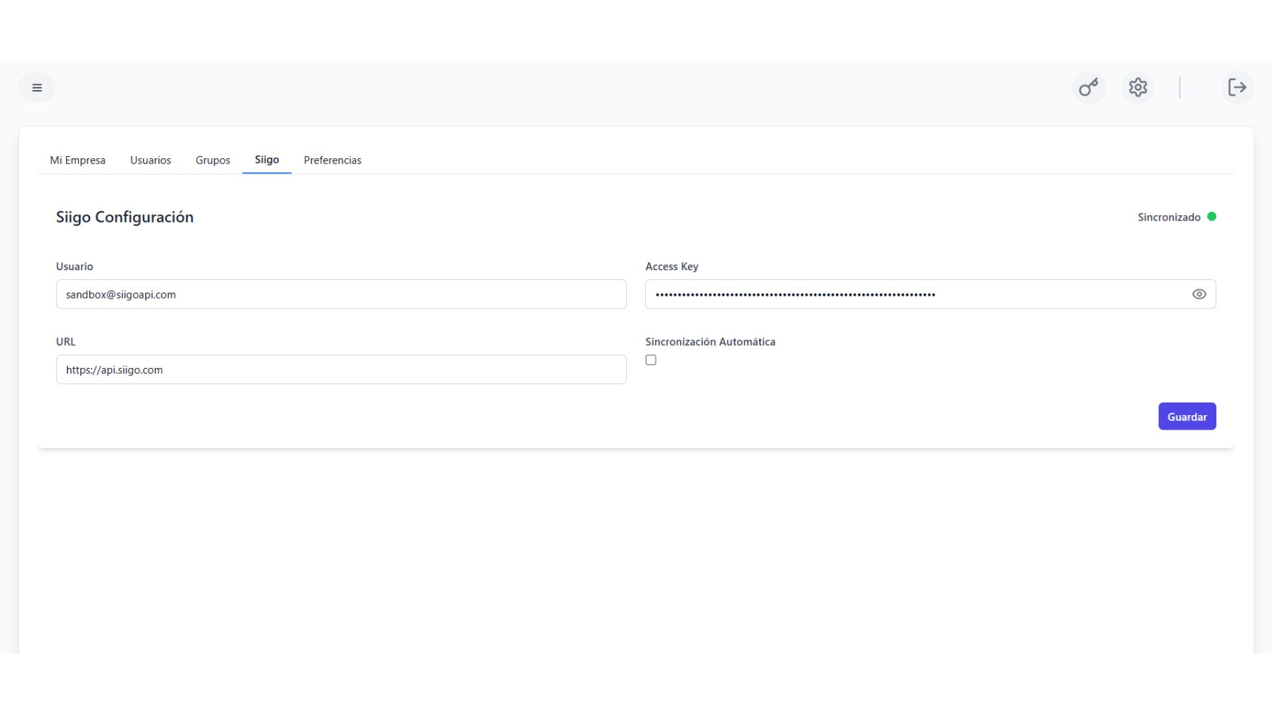Open the Usuarios tab
This screenshot has height=715, width=1272.
[150, 160]
